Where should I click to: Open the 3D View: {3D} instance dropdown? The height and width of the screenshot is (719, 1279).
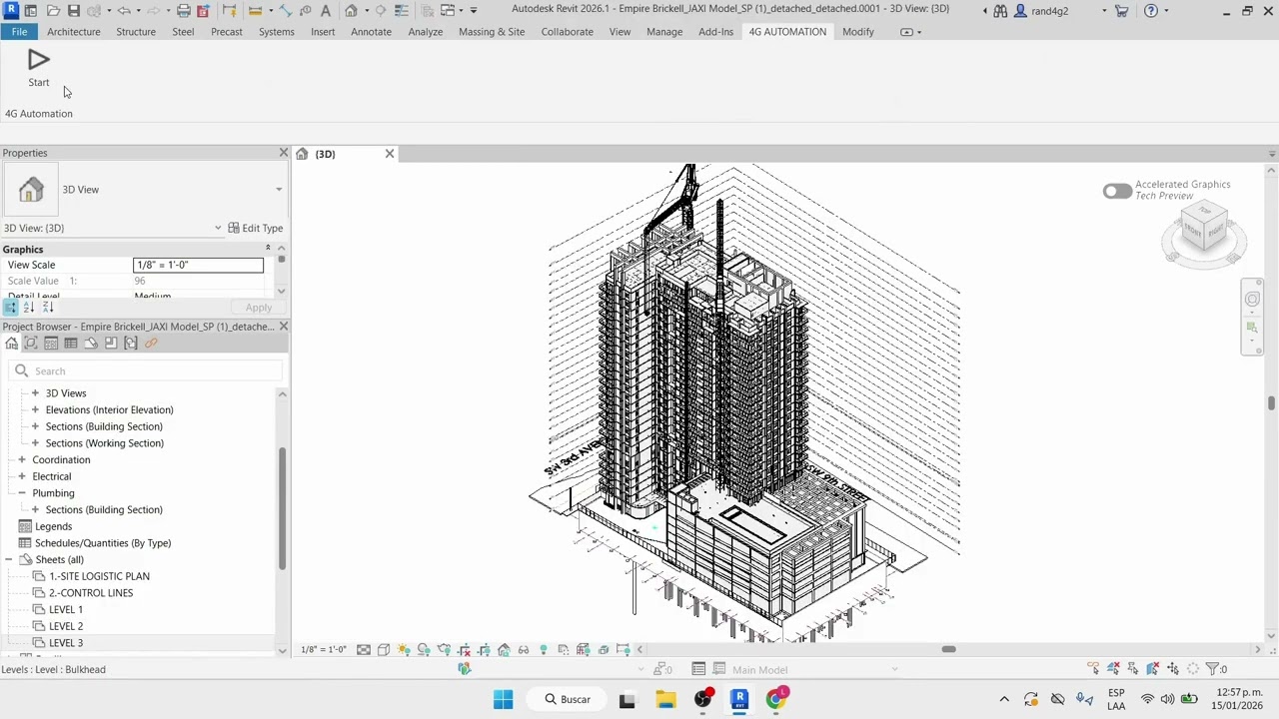[218, 228]
